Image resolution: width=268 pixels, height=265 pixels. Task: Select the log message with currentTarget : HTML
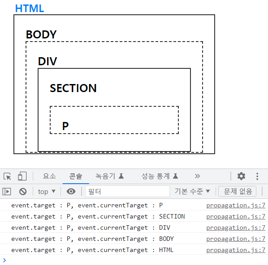click(x=92, y=250)
